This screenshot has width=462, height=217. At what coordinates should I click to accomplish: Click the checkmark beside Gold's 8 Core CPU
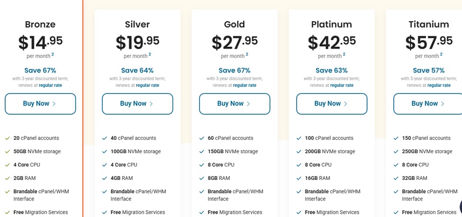click(202, 165)
